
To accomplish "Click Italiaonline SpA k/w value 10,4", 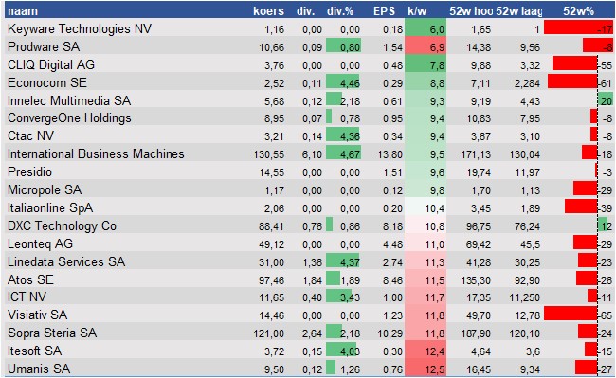I will pos(434,208).
